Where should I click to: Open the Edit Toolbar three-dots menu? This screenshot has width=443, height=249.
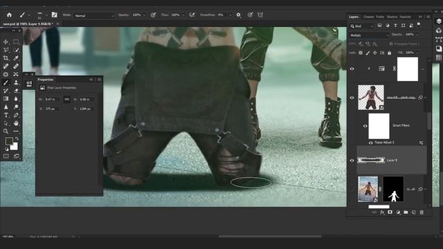[16, 131]
